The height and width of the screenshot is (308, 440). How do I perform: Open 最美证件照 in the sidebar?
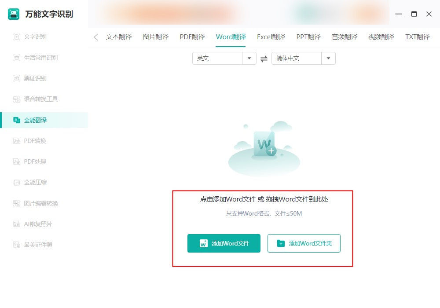pyautogui.click(x=38, y=245)
